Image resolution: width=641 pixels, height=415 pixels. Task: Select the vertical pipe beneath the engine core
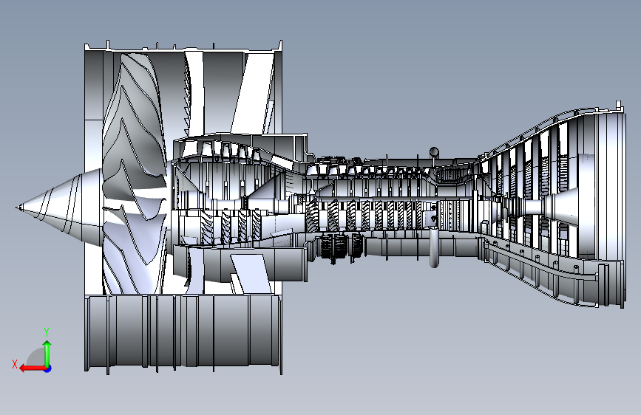[x=434, y=247]
